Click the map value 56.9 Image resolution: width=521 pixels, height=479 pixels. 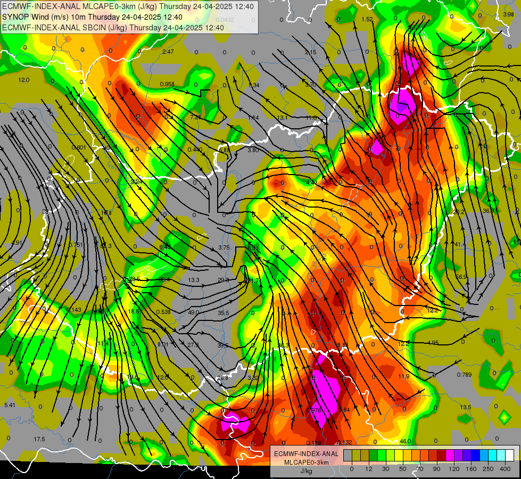(x=461, y=277)
